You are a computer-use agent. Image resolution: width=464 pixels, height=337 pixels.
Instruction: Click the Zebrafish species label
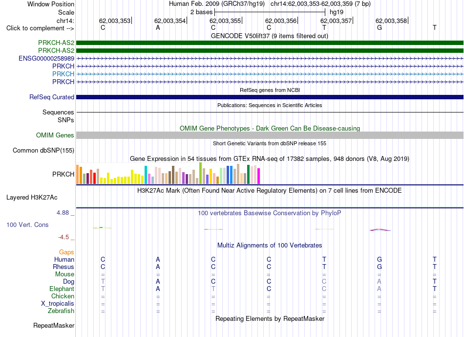(61, 311)
